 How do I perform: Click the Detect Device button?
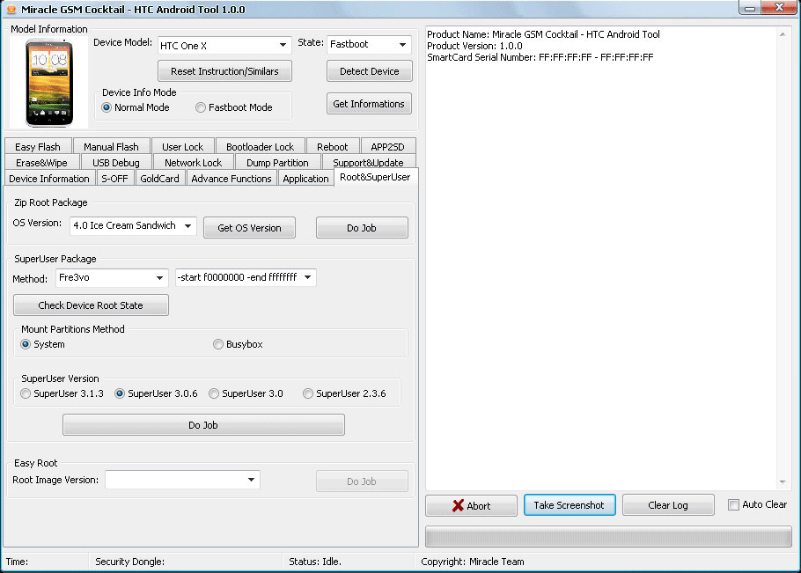click(370, 71)
